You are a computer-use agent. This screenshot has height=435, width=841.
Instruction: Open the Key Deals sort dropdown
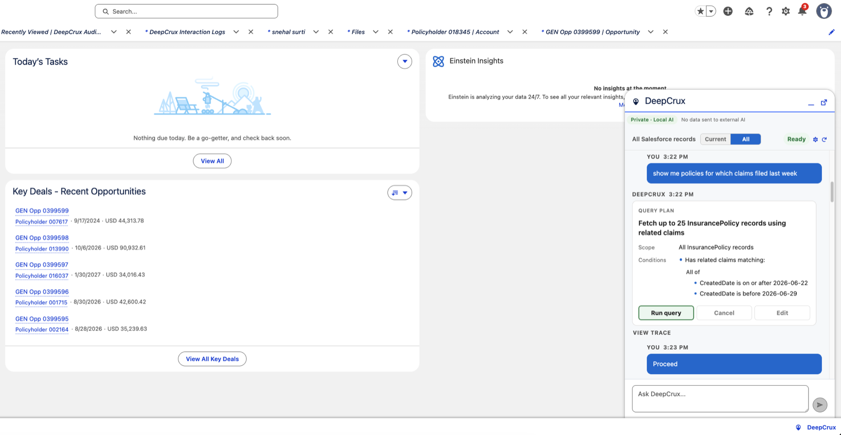pos(399,193)
